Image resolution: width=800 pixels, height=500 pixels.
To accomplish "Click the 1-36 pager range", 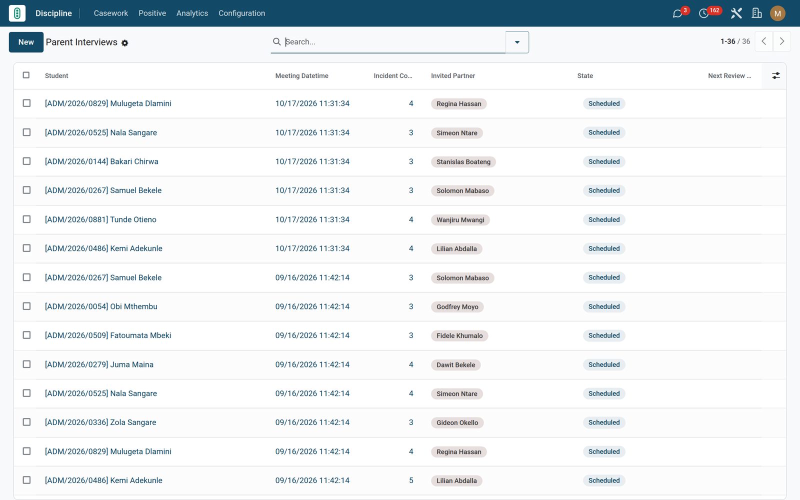I will tap(727, 41).
